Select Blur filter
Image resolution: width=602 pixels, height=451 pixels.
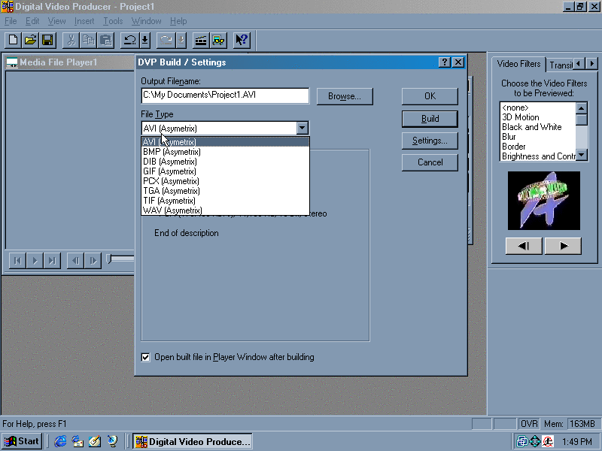pos(538,137)
